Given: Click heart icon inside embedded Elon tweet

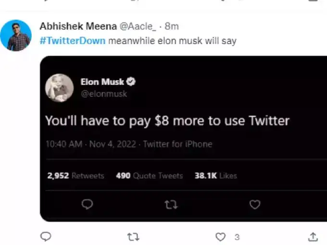Looking at the screenshot, I should click(255, 205).
